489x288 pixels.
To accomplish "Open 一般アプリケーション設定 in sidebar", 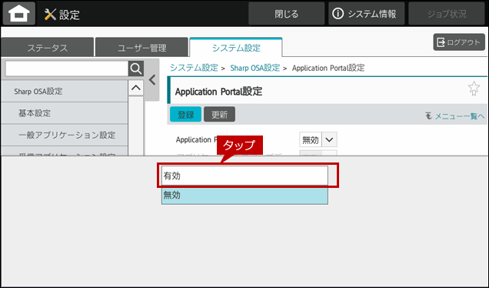I will click(65, 135).
